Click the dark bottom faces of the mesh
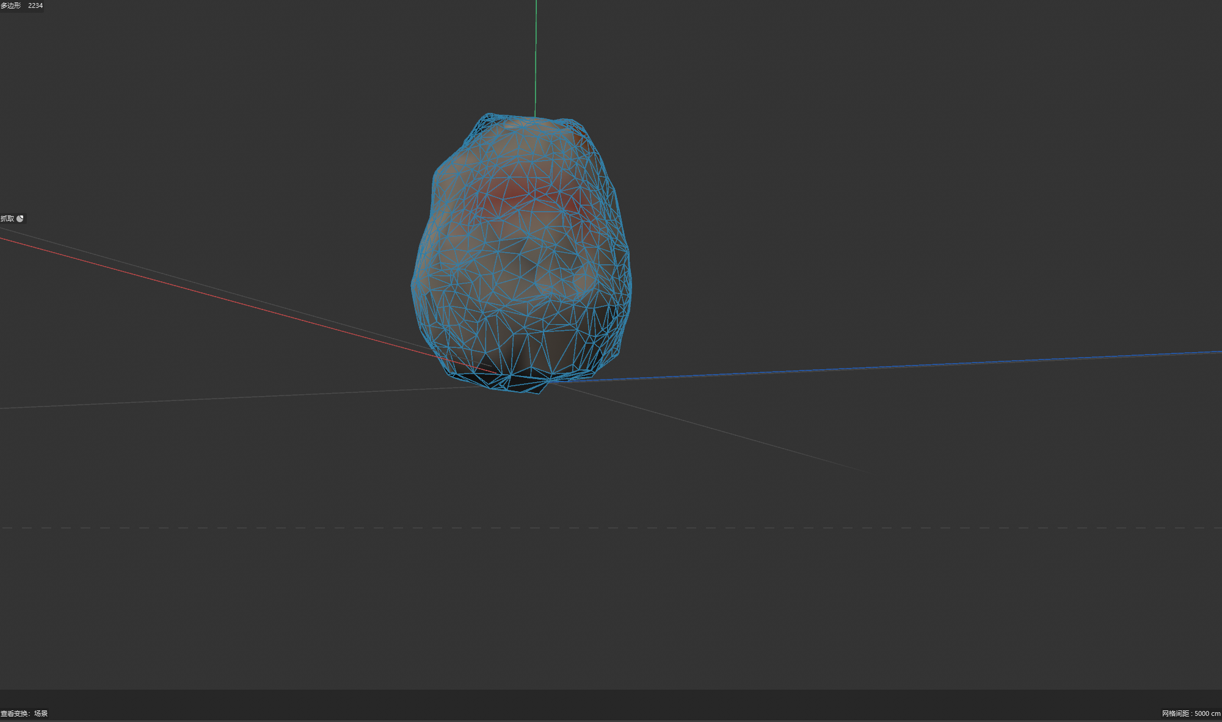This screenshot has width=1222, height=722. click(x=525, y=380)
